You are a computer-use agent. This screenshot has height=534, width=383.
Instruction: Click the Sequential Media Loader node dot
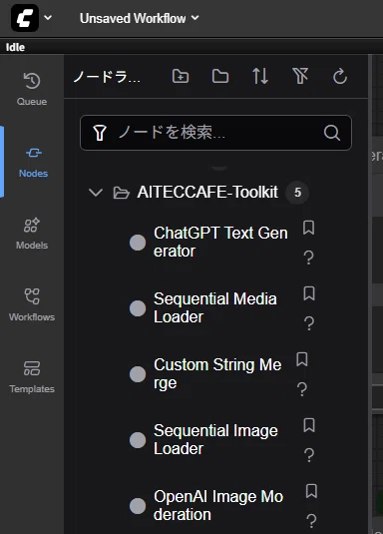[138, 308]
